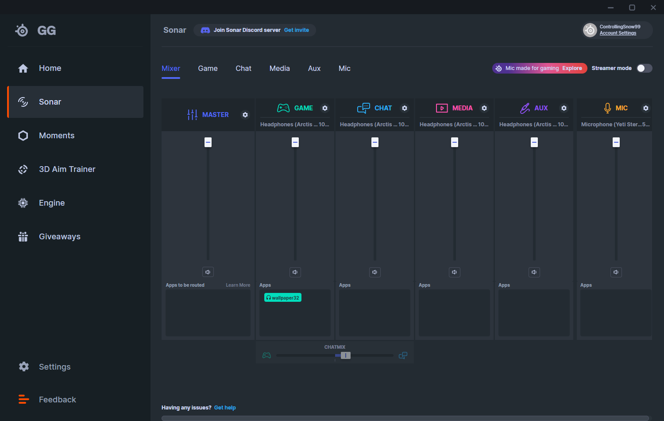Switch to the Aux tab
This screenshot has width=664, height=421.
(x=314, y=69)
